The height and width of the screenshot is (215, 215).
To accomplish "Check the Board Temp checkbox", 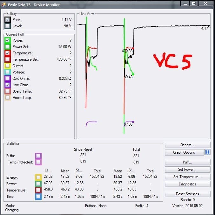I will tap(8, 91).
